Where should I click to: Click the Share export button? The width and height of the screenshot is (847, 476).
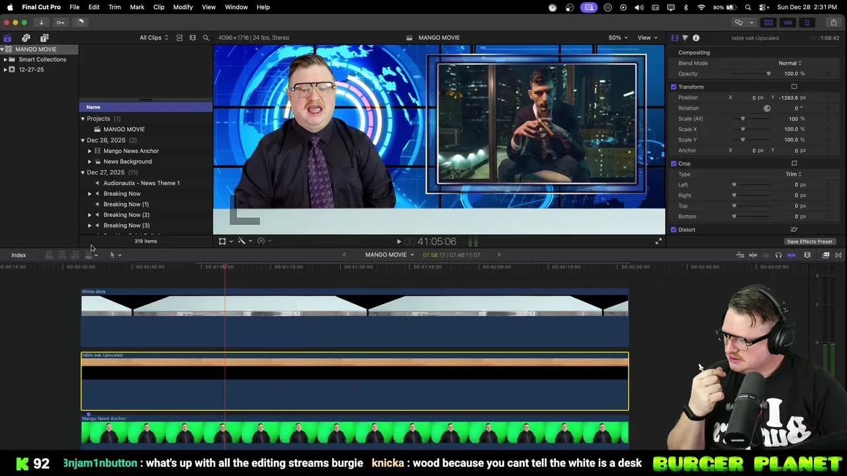(x=833, y=22)
